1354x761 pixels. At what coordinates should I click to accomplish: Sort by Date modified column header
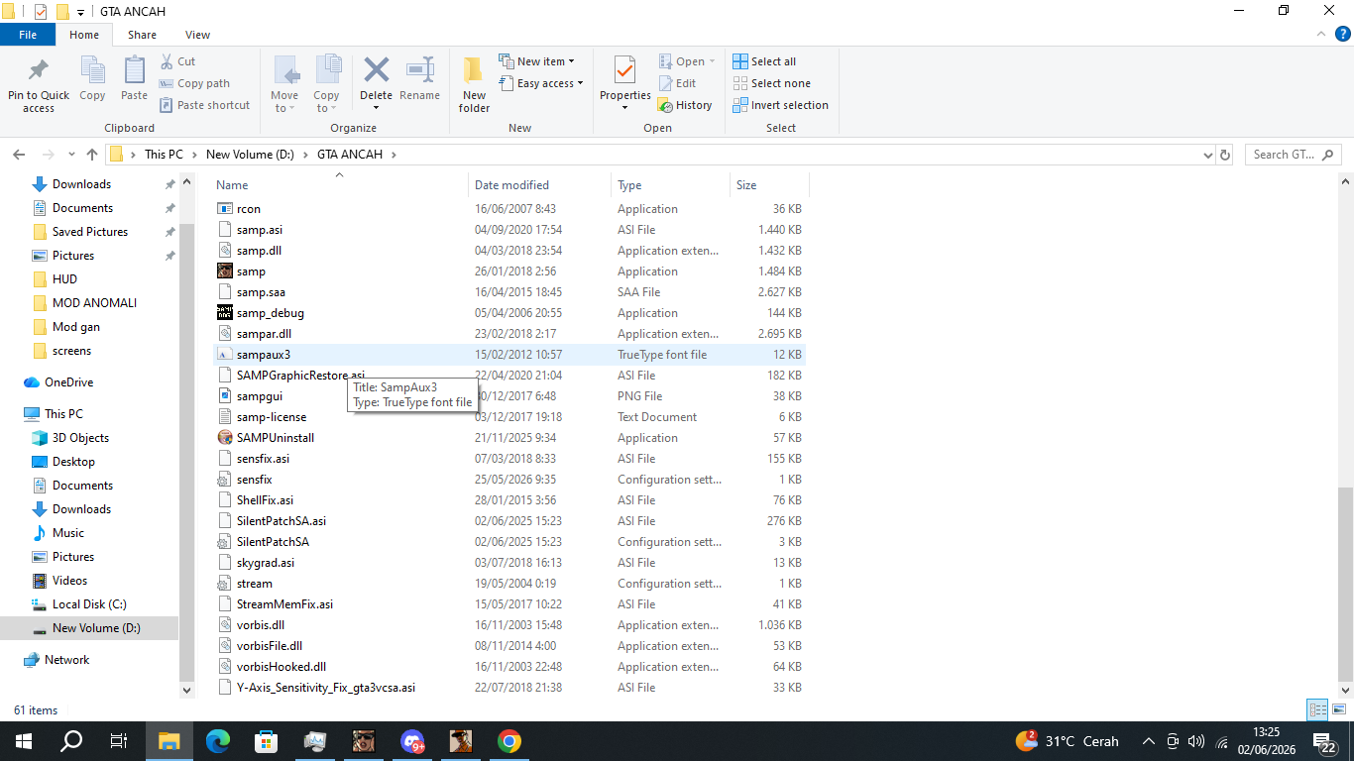coord(539,185)
